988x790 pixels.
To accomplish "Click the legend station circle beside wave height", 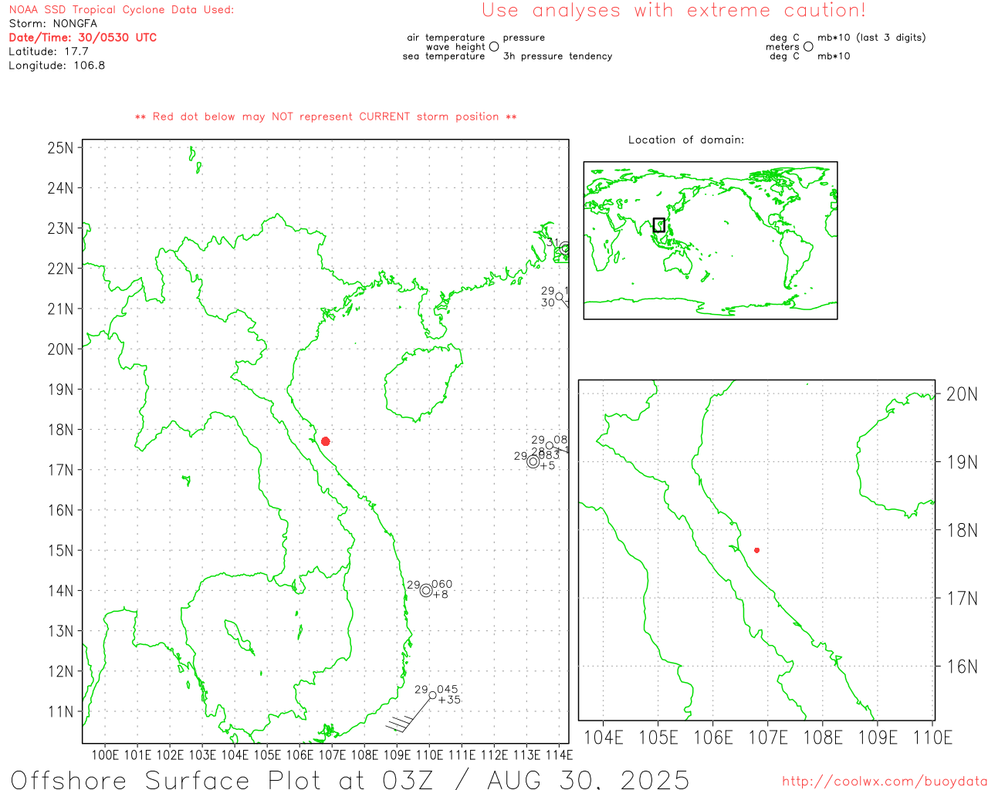I will tap(494, 46).
